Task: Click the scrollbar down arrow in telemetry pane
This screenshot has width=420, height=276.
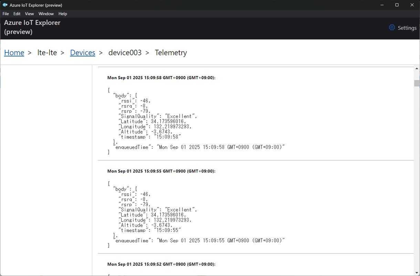Action: coord(417,273)
